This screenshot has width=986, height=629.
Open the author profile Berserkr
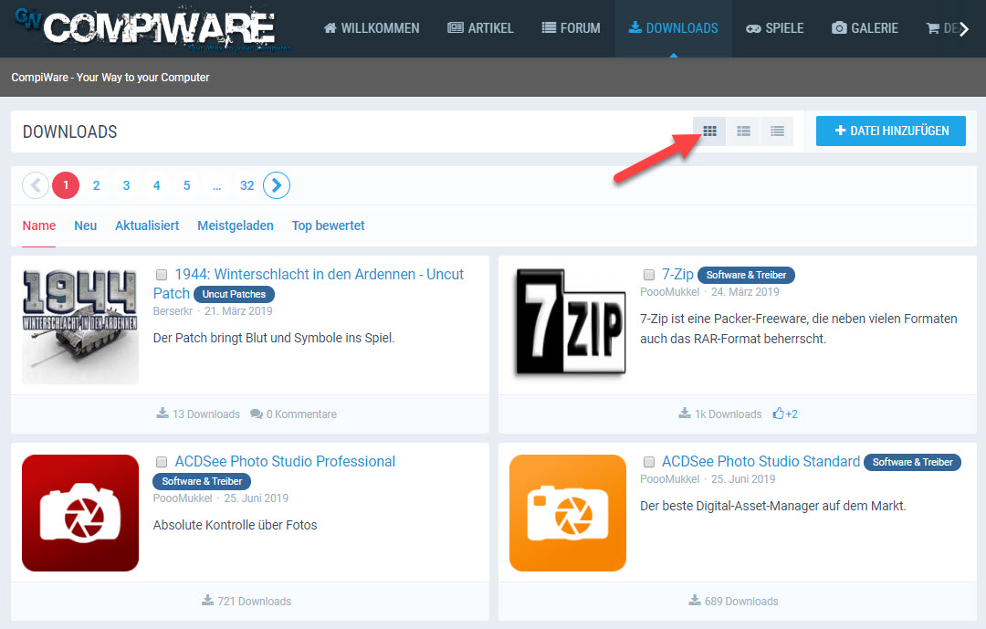tap(173, 311)
